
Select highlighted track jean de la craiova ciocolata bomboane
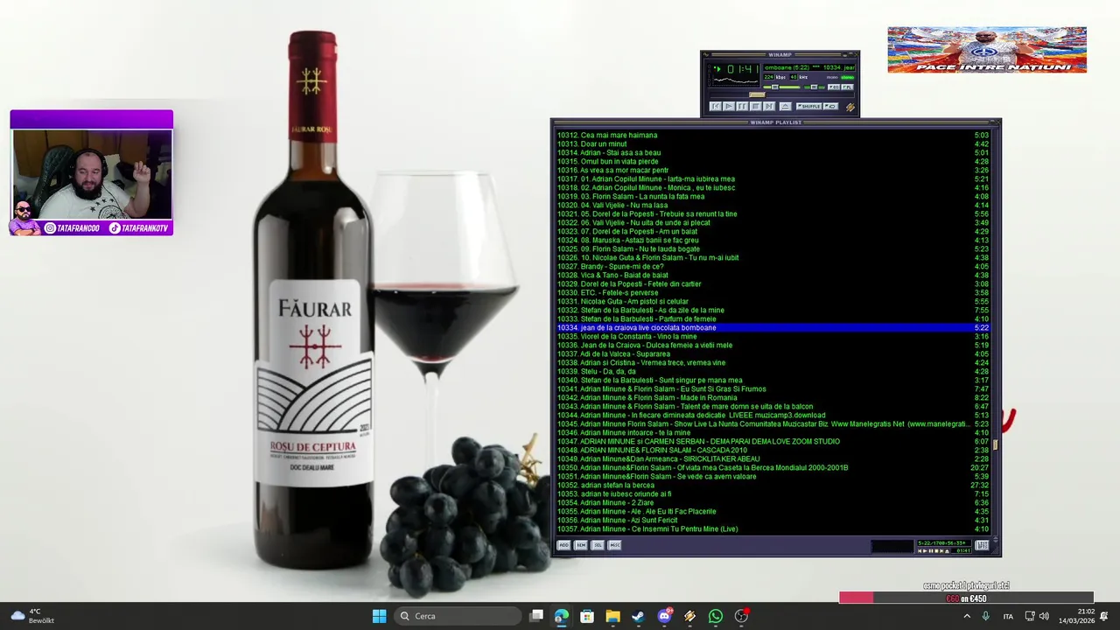(x=773, y=328)
